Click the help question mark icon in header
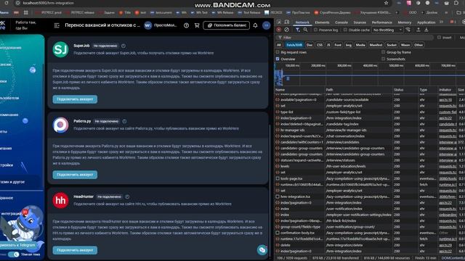465x261 pixels. coord(186,25)
